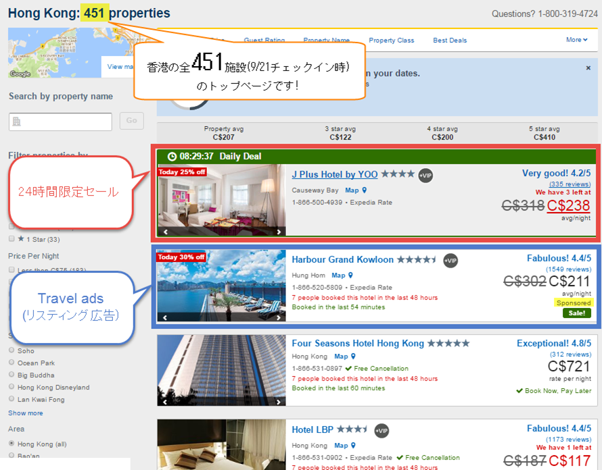Select the Soho landmark radio button
This screenshot has width=602, height=470.
pos(11,350)
